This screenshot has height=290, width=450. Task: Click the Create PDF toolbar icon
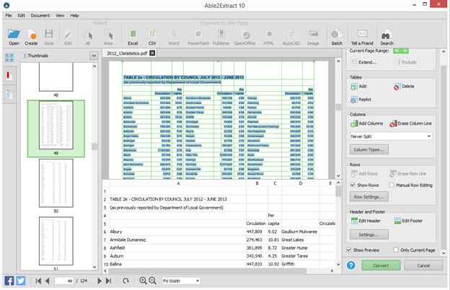coord(31,37)
